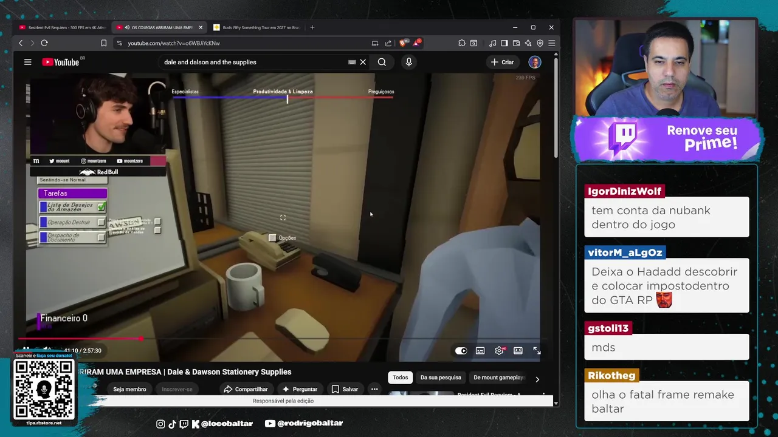Go forward in the browser

pos(32,43)
